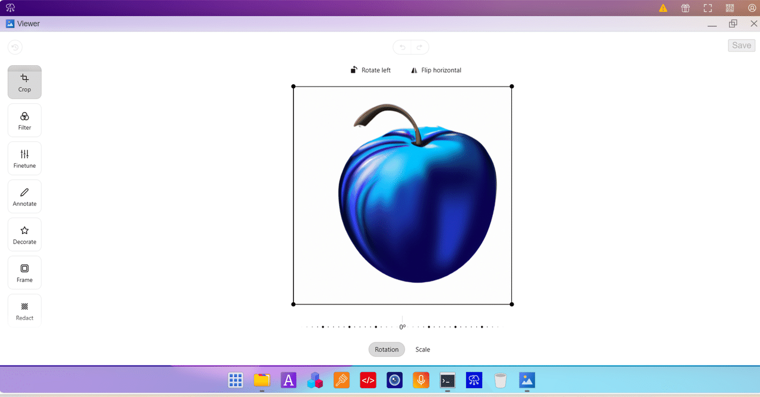Open the image viewer icon in the dock

(x=527, y=380)
